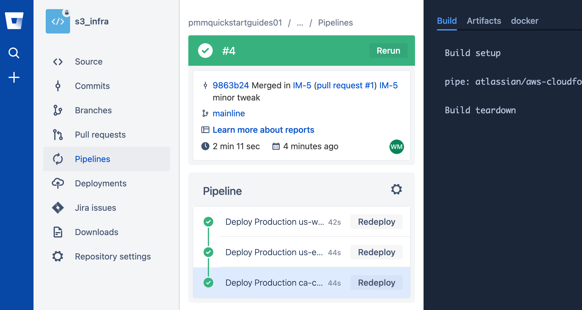
Task: View linked Jira issues
Action: [95, 208]
